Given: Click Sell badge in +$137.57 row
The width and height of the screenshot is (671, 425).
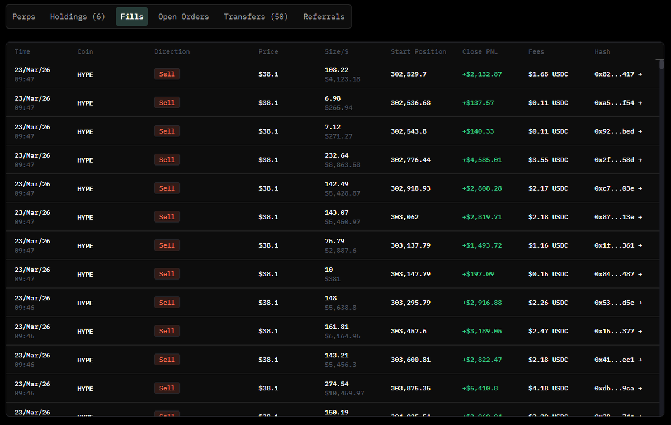Looking at the screenshot, I should tap(167, 102).
